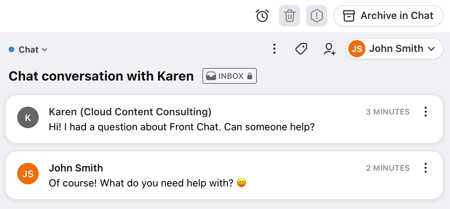Click the archive box icon inside Archive button

click(x=349, y=16)
